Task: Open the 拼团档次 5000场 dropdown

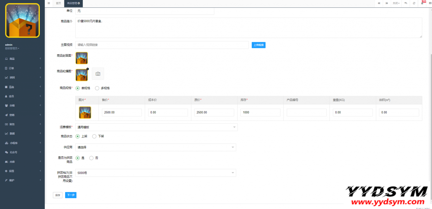Action: pos(156,173)
